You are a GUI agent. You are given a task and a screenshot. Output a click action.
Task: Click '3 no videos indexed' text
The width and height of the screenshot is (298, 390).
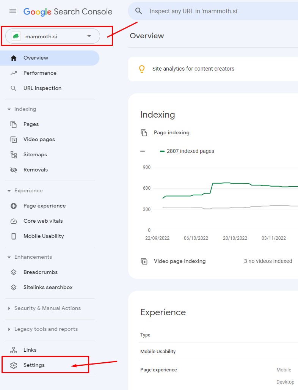(268, 261)
